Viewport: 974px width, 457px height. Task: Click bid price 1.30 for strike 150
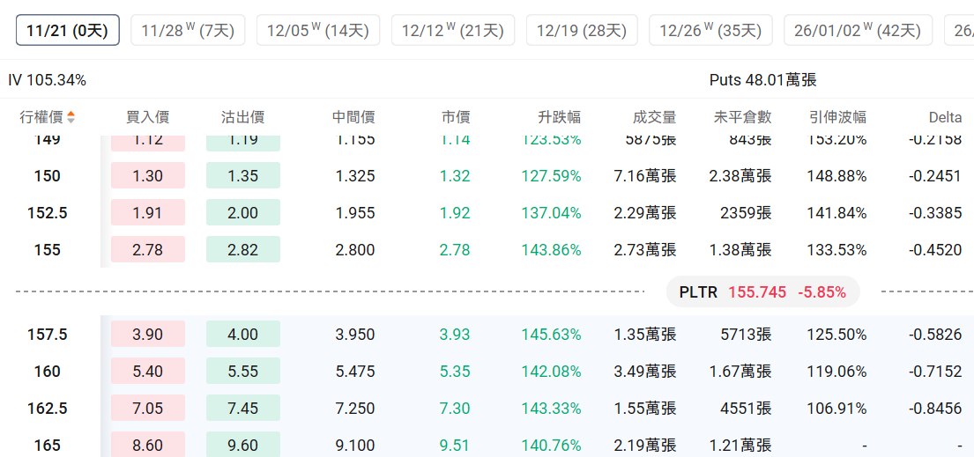(147, 176)
